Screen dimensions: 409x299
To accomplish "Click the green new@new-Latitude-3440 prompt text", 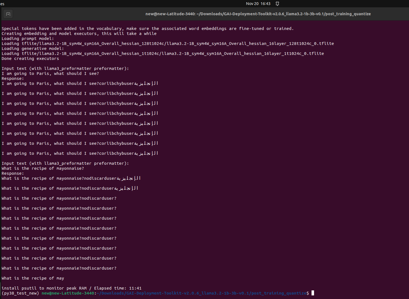I will (x=68, y=293).
